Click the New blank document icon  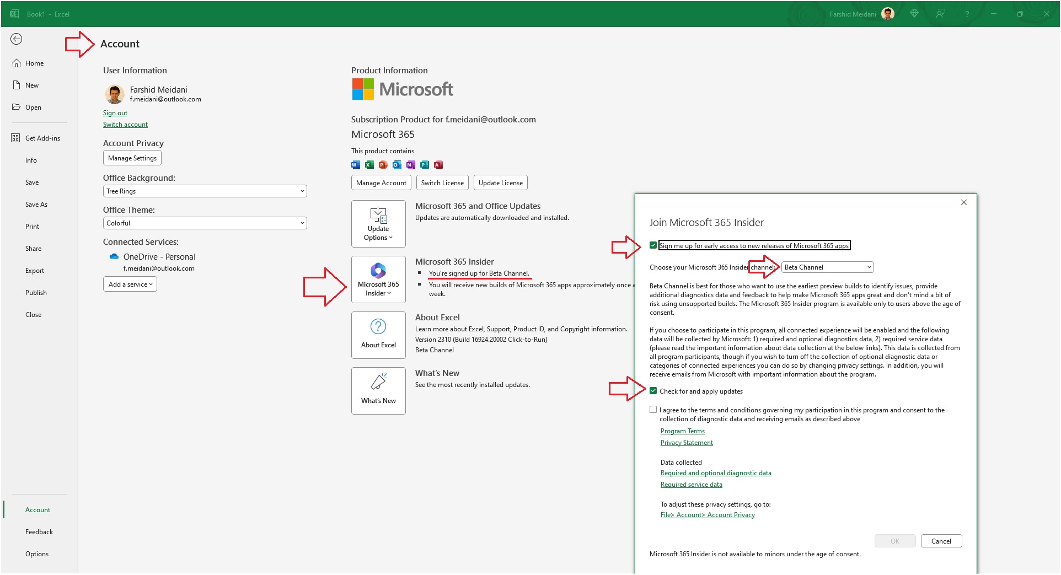(17, 85)
